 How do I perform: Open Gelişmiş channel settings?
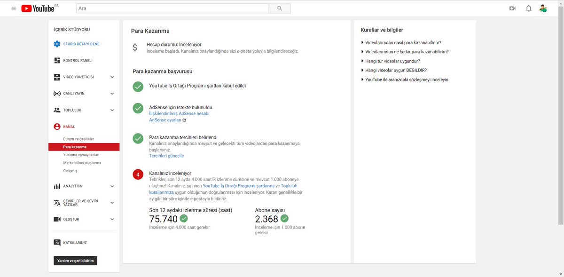70,171
